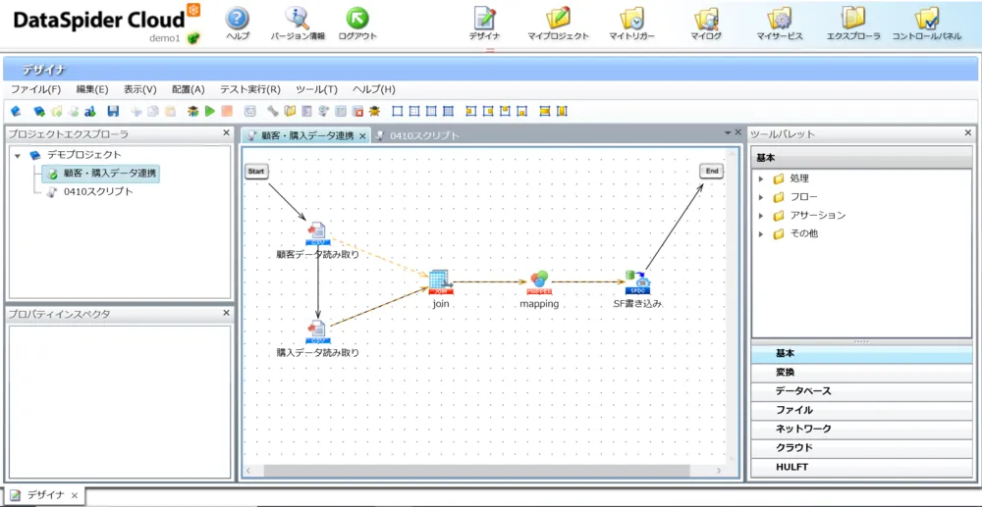Close the ツールパレット panel

(968, 132)
